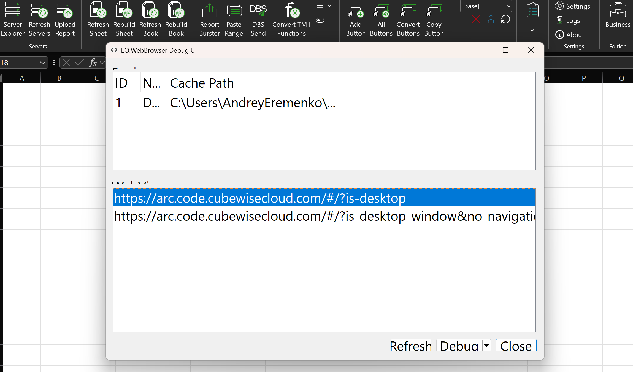Screen dimensions: 633x372
Task: Open the Name Box dropdown arrow
Action: click(x=42, y=63)
